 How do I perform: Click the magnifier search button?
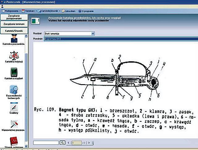tap(62, 143)
